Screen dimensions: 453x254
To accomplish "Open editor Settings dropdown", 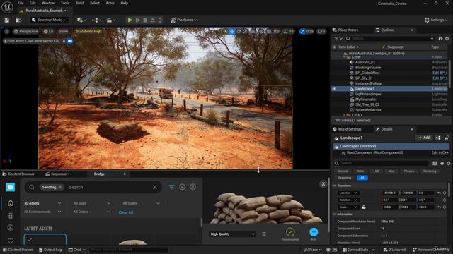I will click(x=436, y=20).
